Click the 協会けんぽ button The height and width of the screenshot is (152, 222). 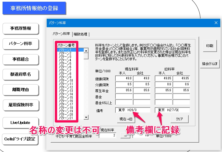pyautogui.click(x=210, y=64)
